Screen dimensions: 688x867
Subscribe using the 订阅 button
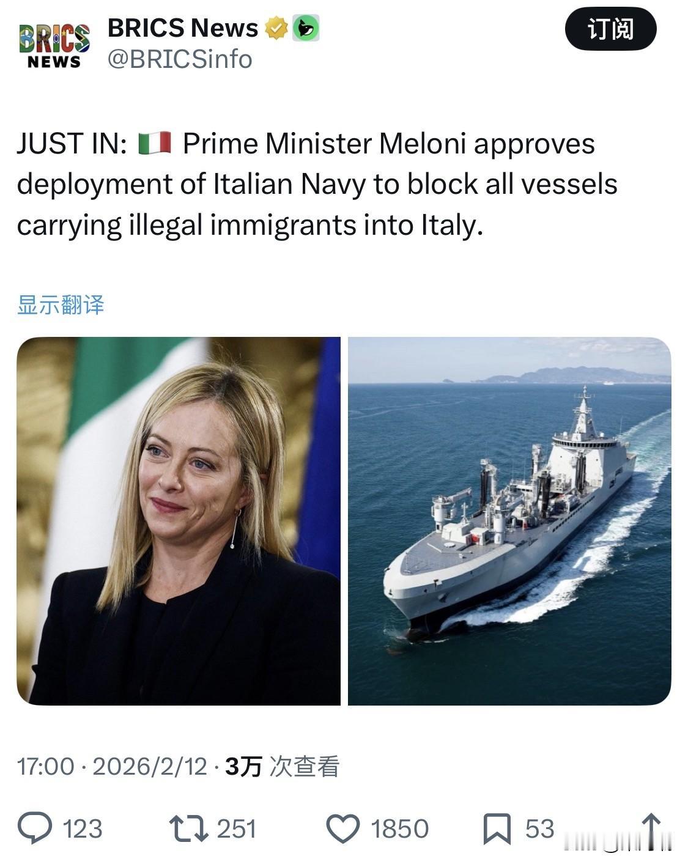pos(610,29)
